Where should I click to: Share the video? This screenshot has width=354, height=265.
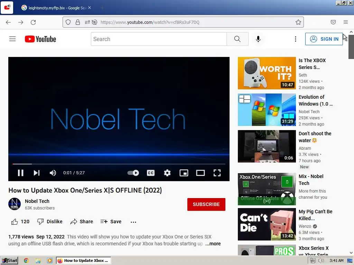click(82, 222)
